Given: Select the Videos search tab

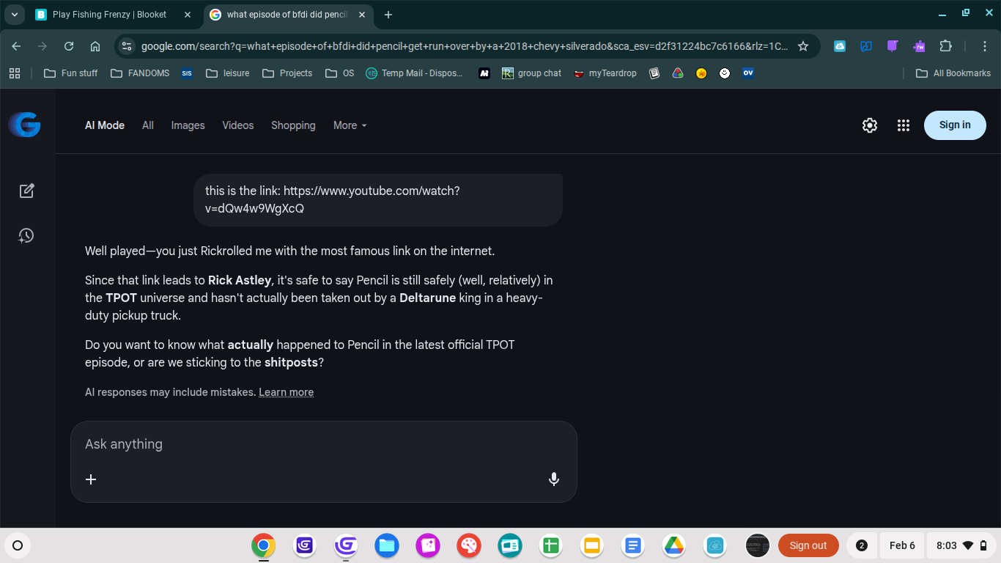Looking at the screenshot, I should point(237,125).
